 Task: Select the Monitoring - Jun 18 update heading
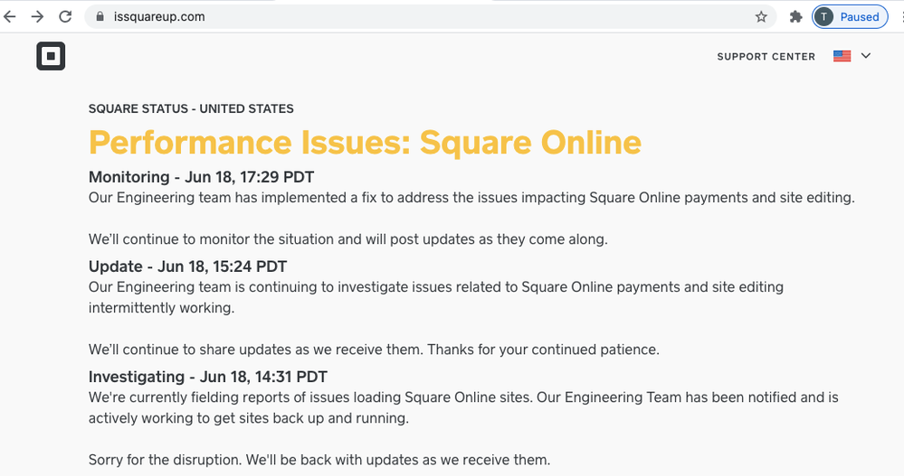tap(201, 177)
